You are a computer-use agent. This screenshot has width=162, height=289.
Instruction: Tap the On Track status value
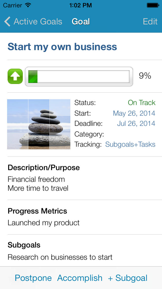click(141, 103)
